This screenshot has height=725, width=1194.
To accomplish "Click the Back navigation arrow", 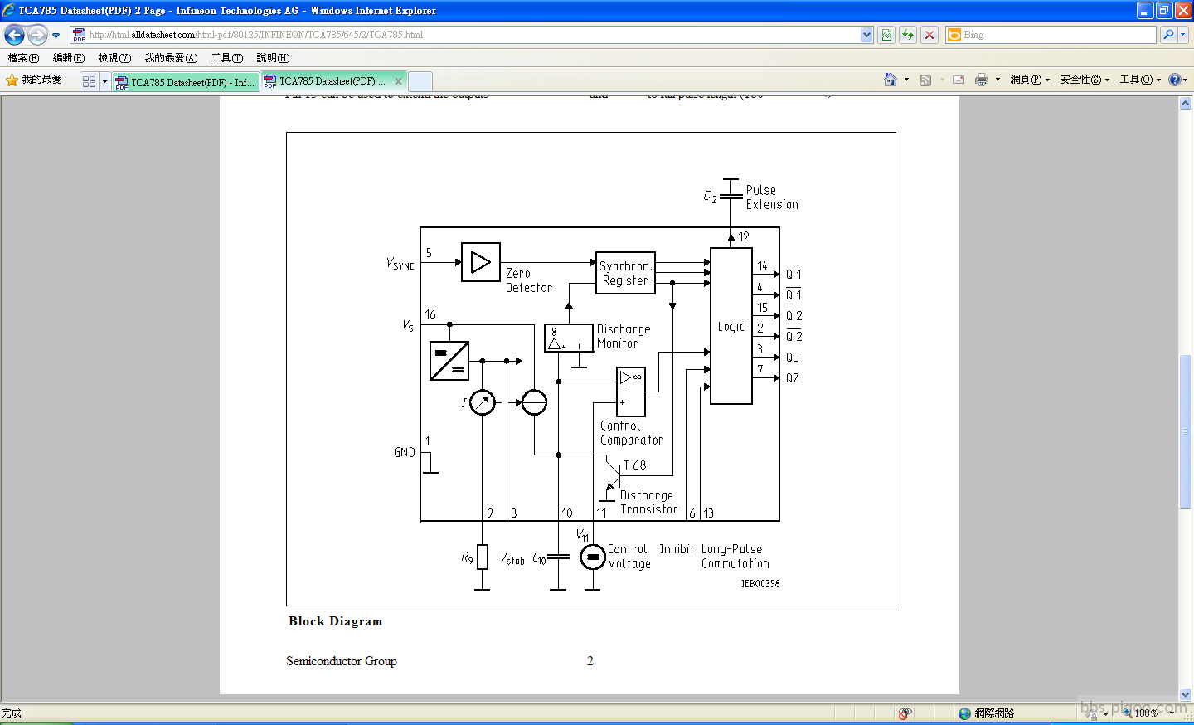I will 14,35.
